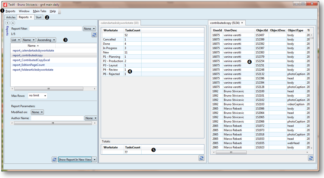Close the Reports main tab
324x178 pixels.
(x=31, y=17)
